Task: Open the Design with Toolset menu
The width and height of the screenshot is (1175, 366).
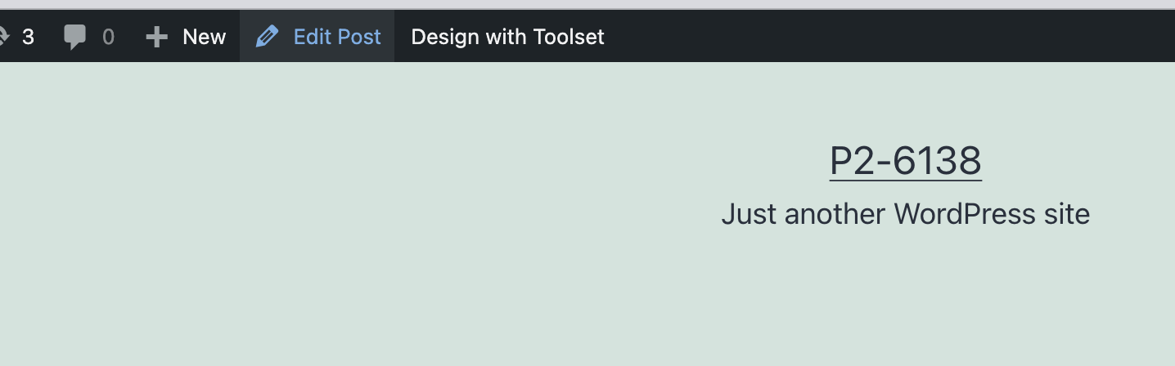Action: tap(507, 37)
